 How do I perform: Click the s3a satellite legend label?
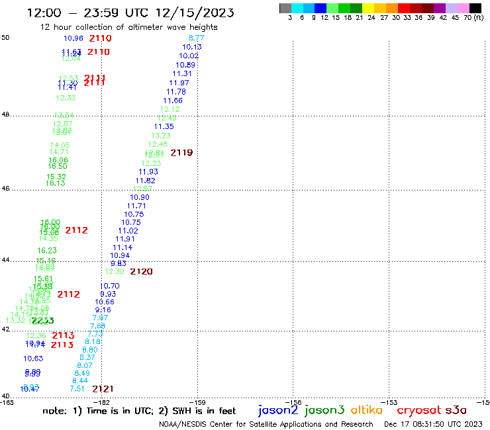click(x=456, y=410)
